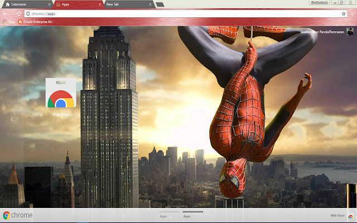Go to previous apps page chevron
The height and width of the screenshot is (223, 357).
[x=12, y=119]
